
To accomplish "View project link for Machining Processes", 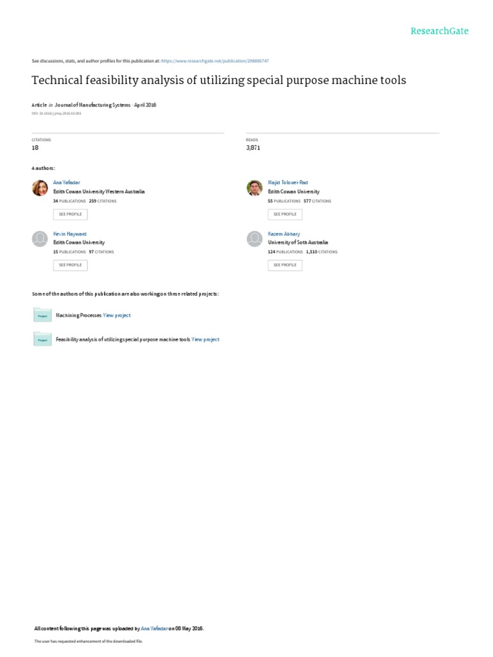I will (117, 315).
